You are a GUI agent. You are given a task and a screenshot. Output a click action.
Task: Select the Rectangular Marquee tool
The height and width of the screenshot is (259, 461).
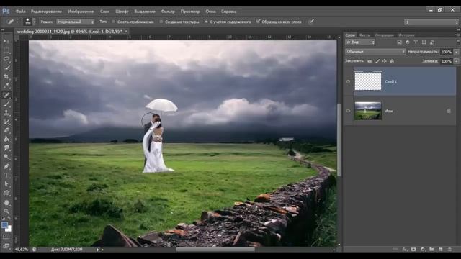point(6,50)
